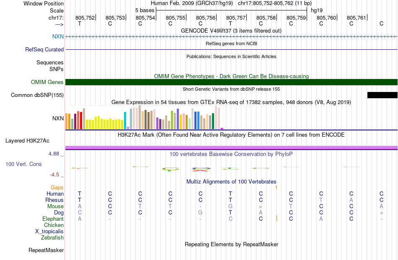Click the SNPs label under Sequences
Screen dimensions: 398x260
pos(57,69)
